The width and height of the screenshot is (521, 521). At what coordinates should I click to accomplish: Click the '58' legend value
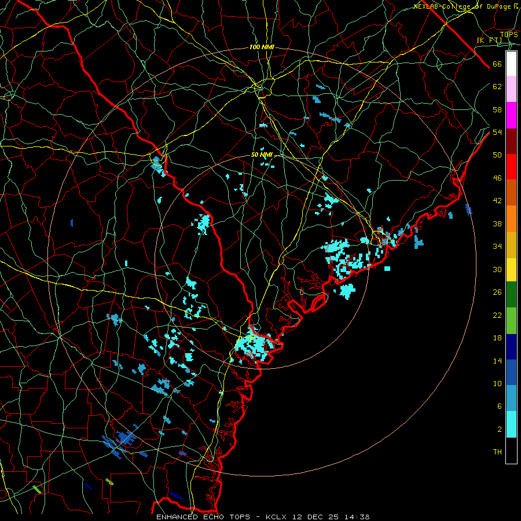497,109
